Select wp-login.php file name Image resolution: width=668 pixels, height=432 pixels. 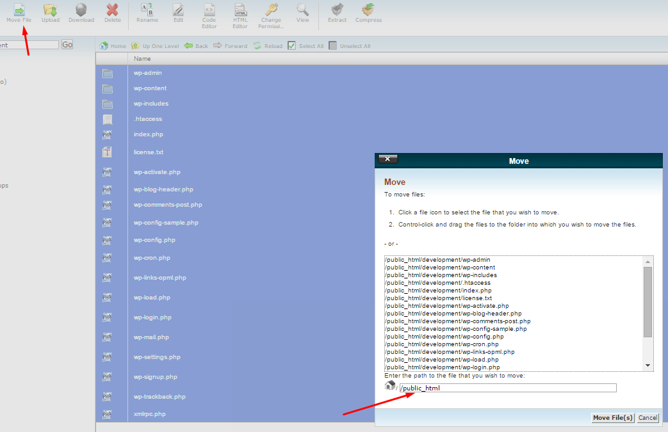[152, 317]
